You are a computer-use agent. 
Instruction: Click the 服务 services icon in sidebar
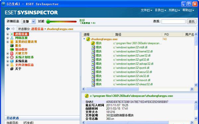[x=12, y=46]
